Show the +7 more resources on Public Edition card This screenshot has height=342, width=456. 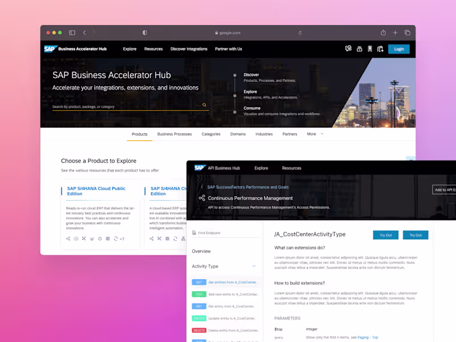coord(122,239)
